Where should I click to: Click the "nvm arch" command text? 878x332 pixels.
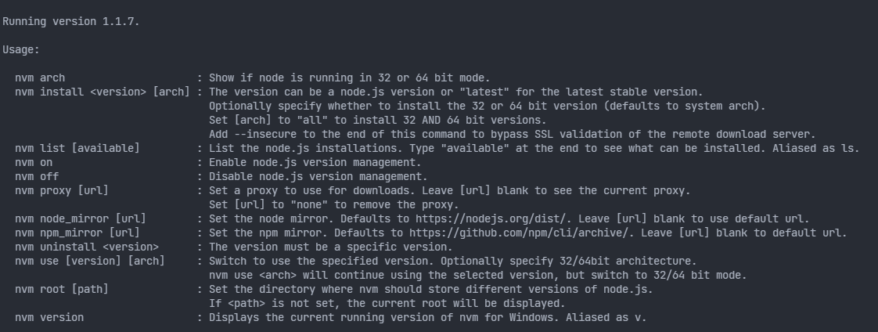[40, 78]
